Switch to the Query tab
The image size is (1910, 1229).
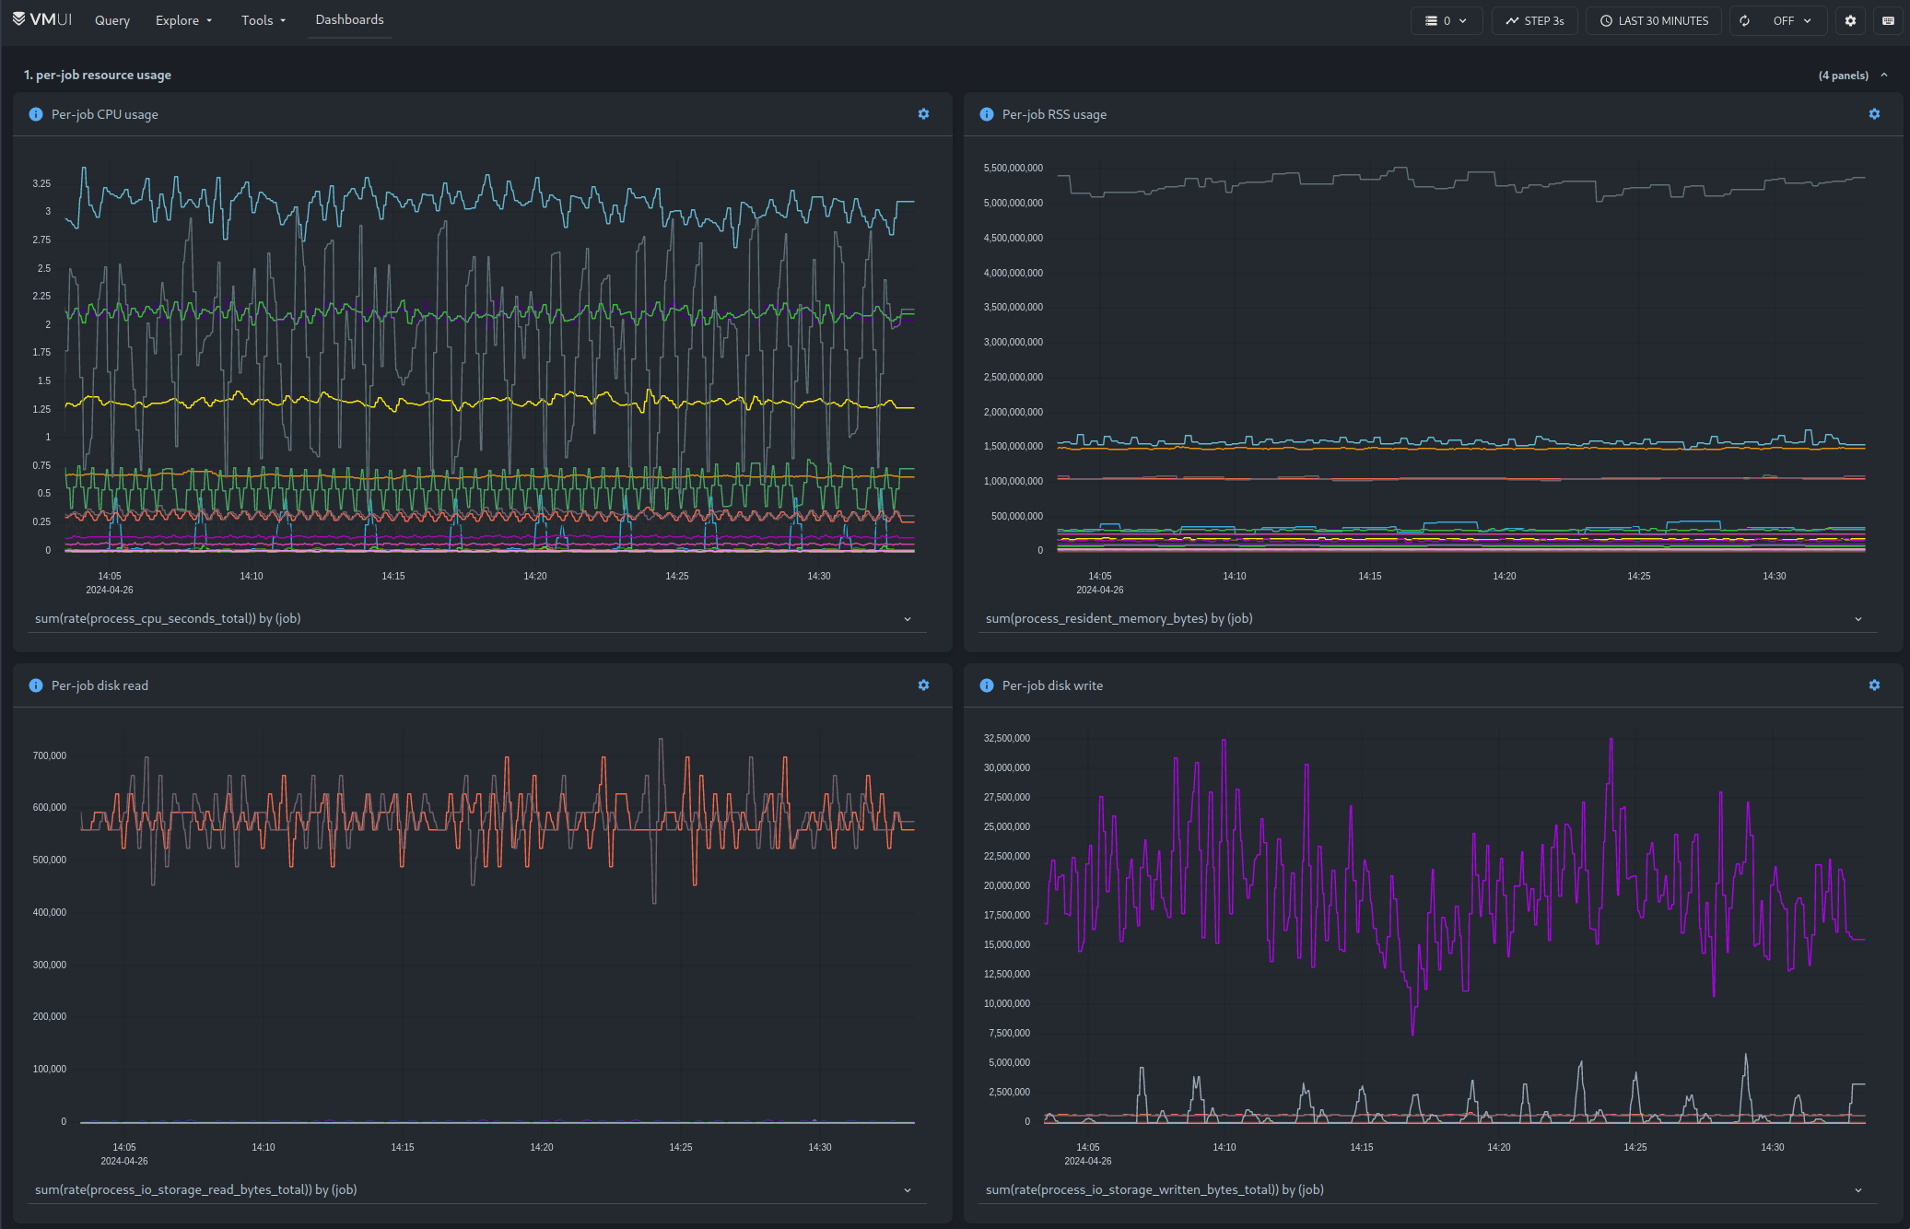tap(112, 20)
